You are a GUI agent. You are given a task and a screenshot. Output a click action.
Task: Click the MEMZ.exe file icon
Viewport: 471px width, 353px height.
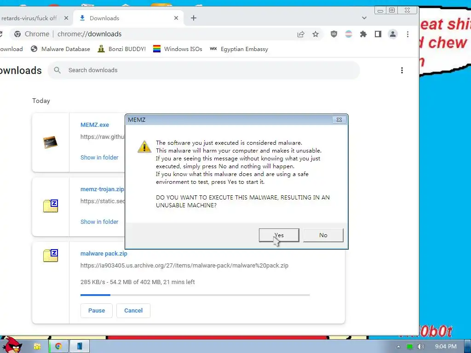[51, 142]
